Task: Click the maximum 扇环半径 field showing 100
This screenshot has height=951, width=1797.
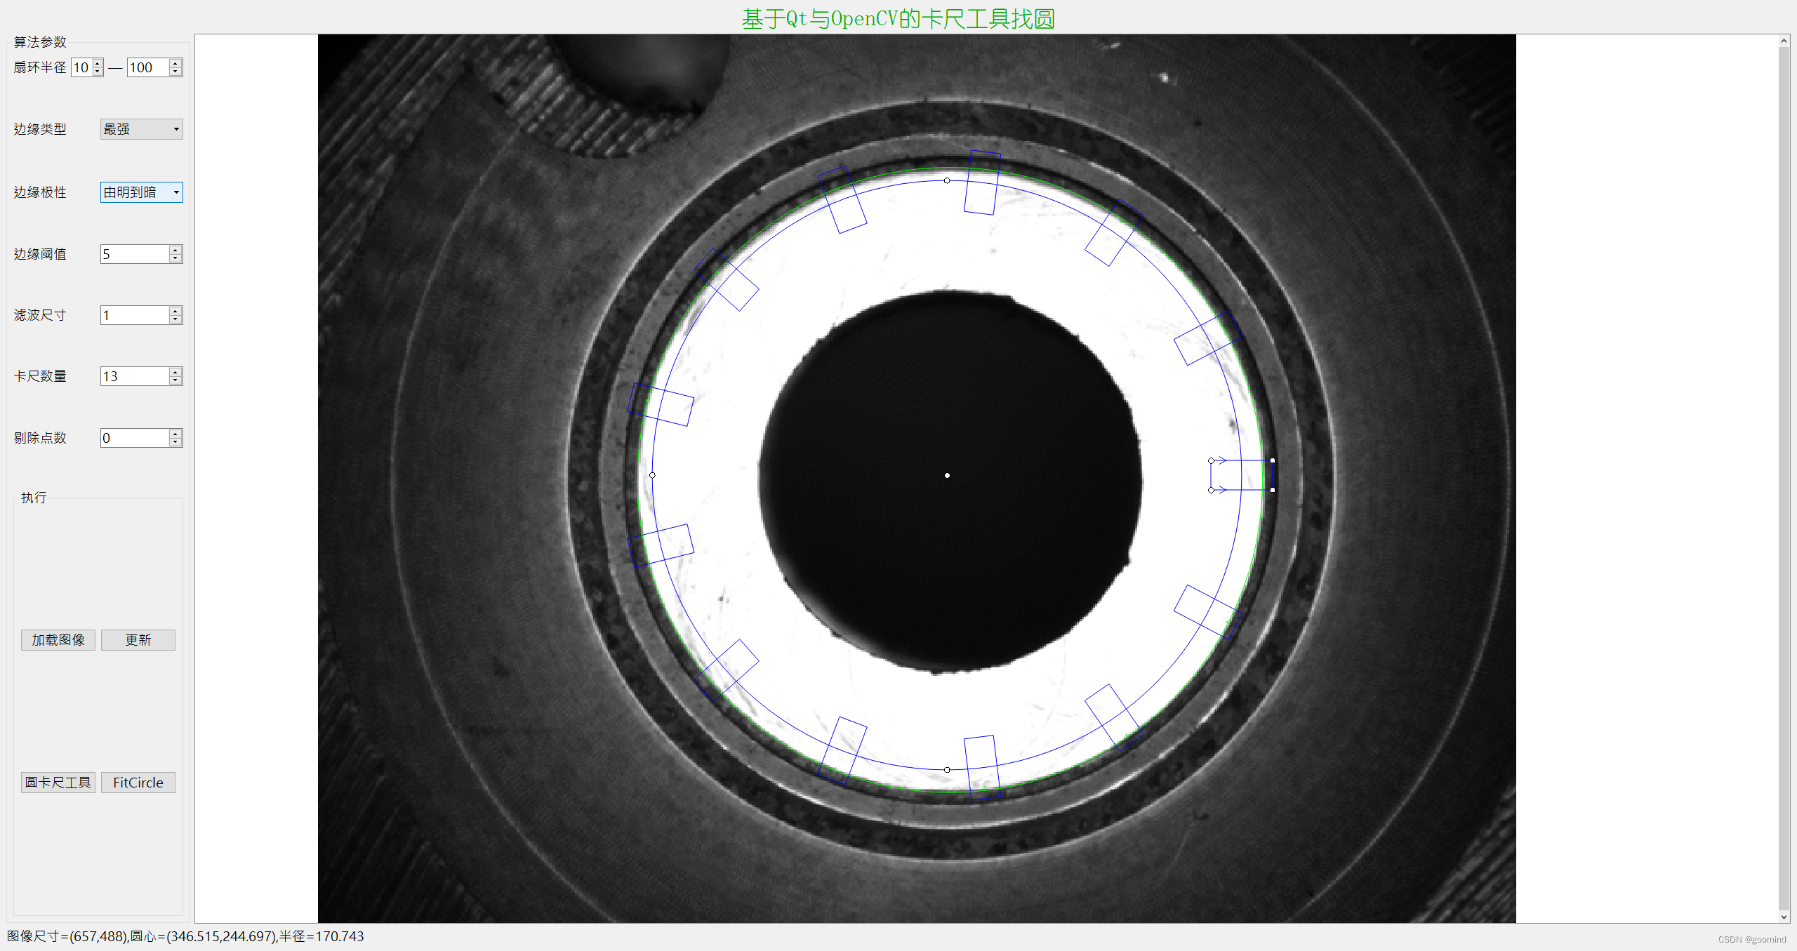Action: coord(148,67)
